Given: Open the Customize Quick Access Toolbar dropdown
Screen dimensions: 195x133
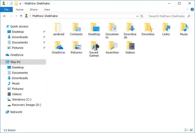Looking at the screenshot, I should pyautogui.click(x=20, y=4).
